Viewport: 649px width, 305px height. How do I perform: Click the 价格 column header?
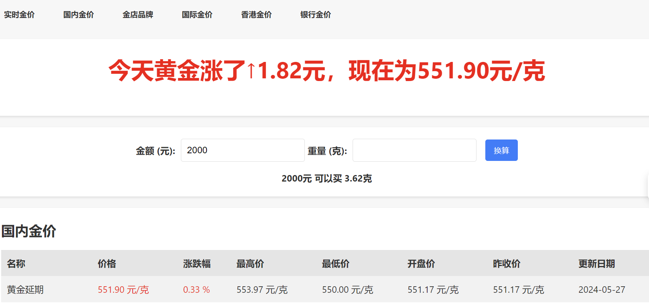[x=107, y=264]
